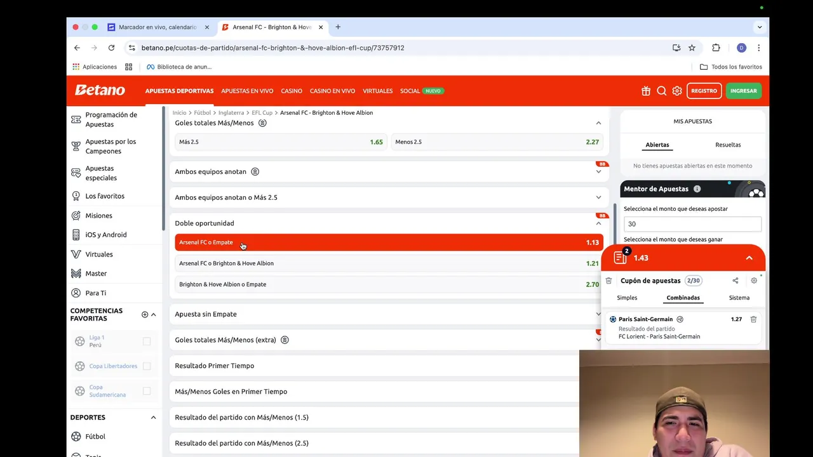Screen dimensions: 813x457
Task: Tick the Copa Sudamericana checkbox
Action: [147, 391]
